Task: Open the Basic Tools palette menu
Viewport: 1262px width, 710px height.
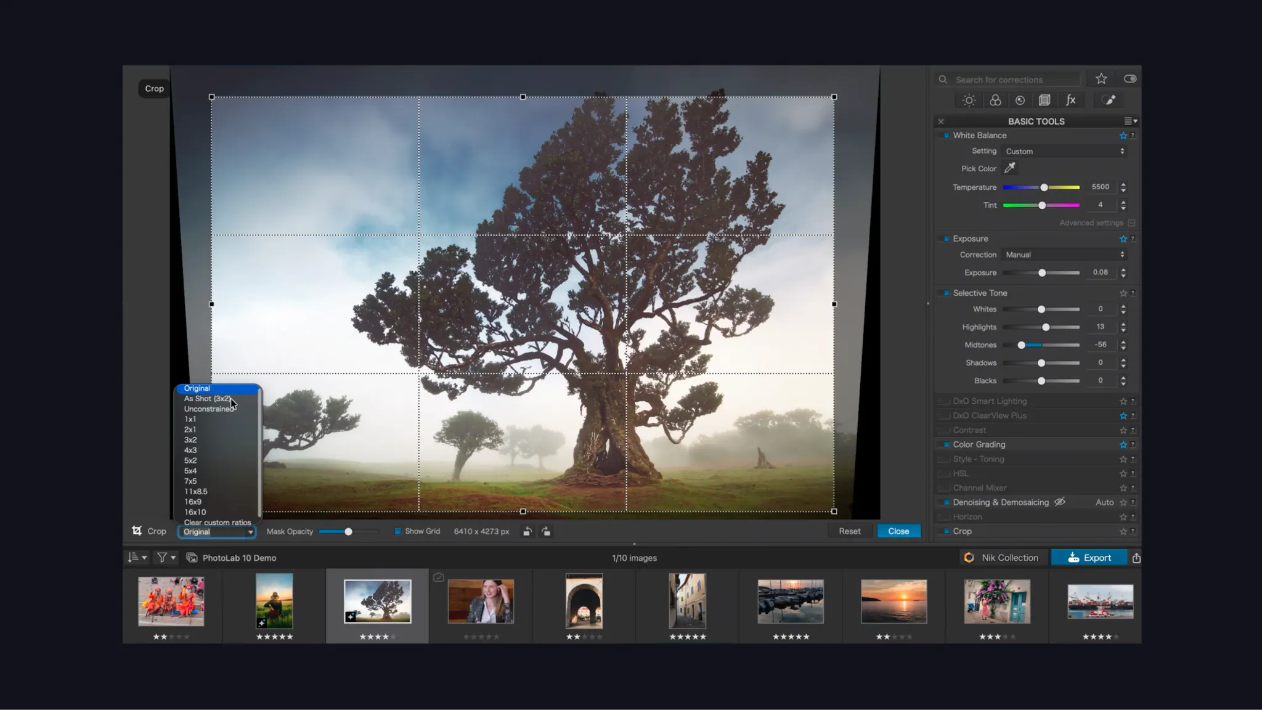Action: coord(1131,121)
